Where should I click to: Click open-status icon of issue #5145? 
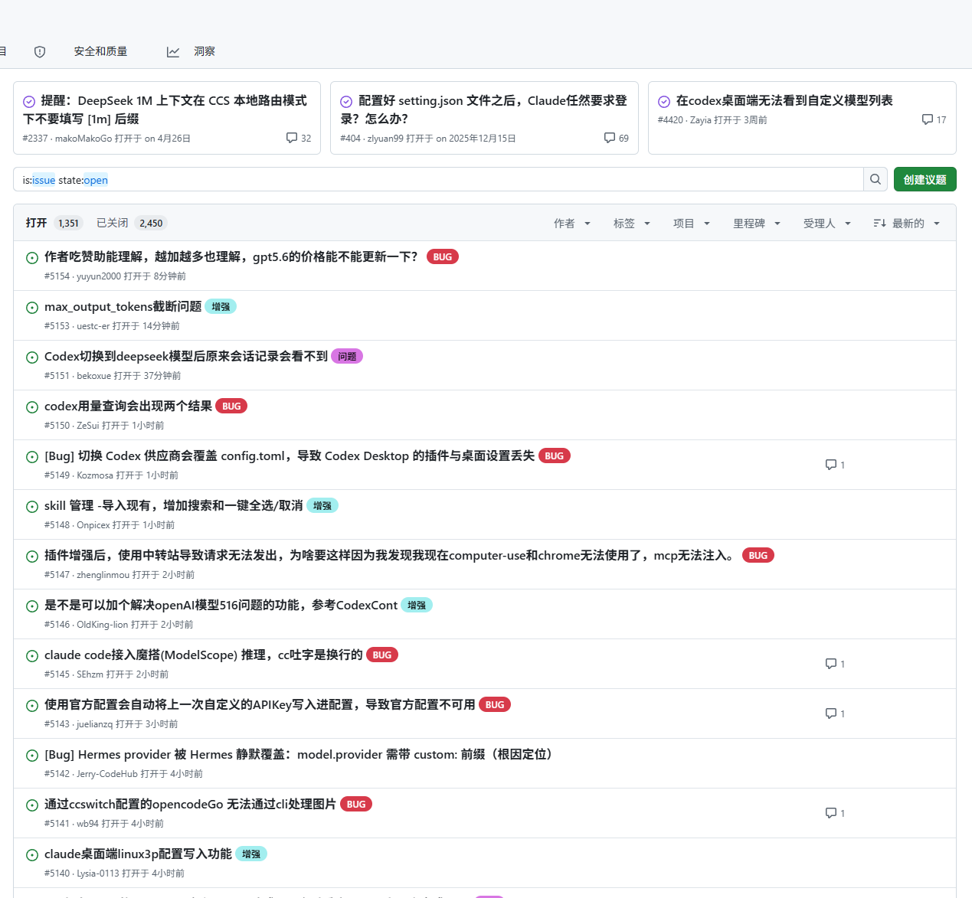click(32, 656)
